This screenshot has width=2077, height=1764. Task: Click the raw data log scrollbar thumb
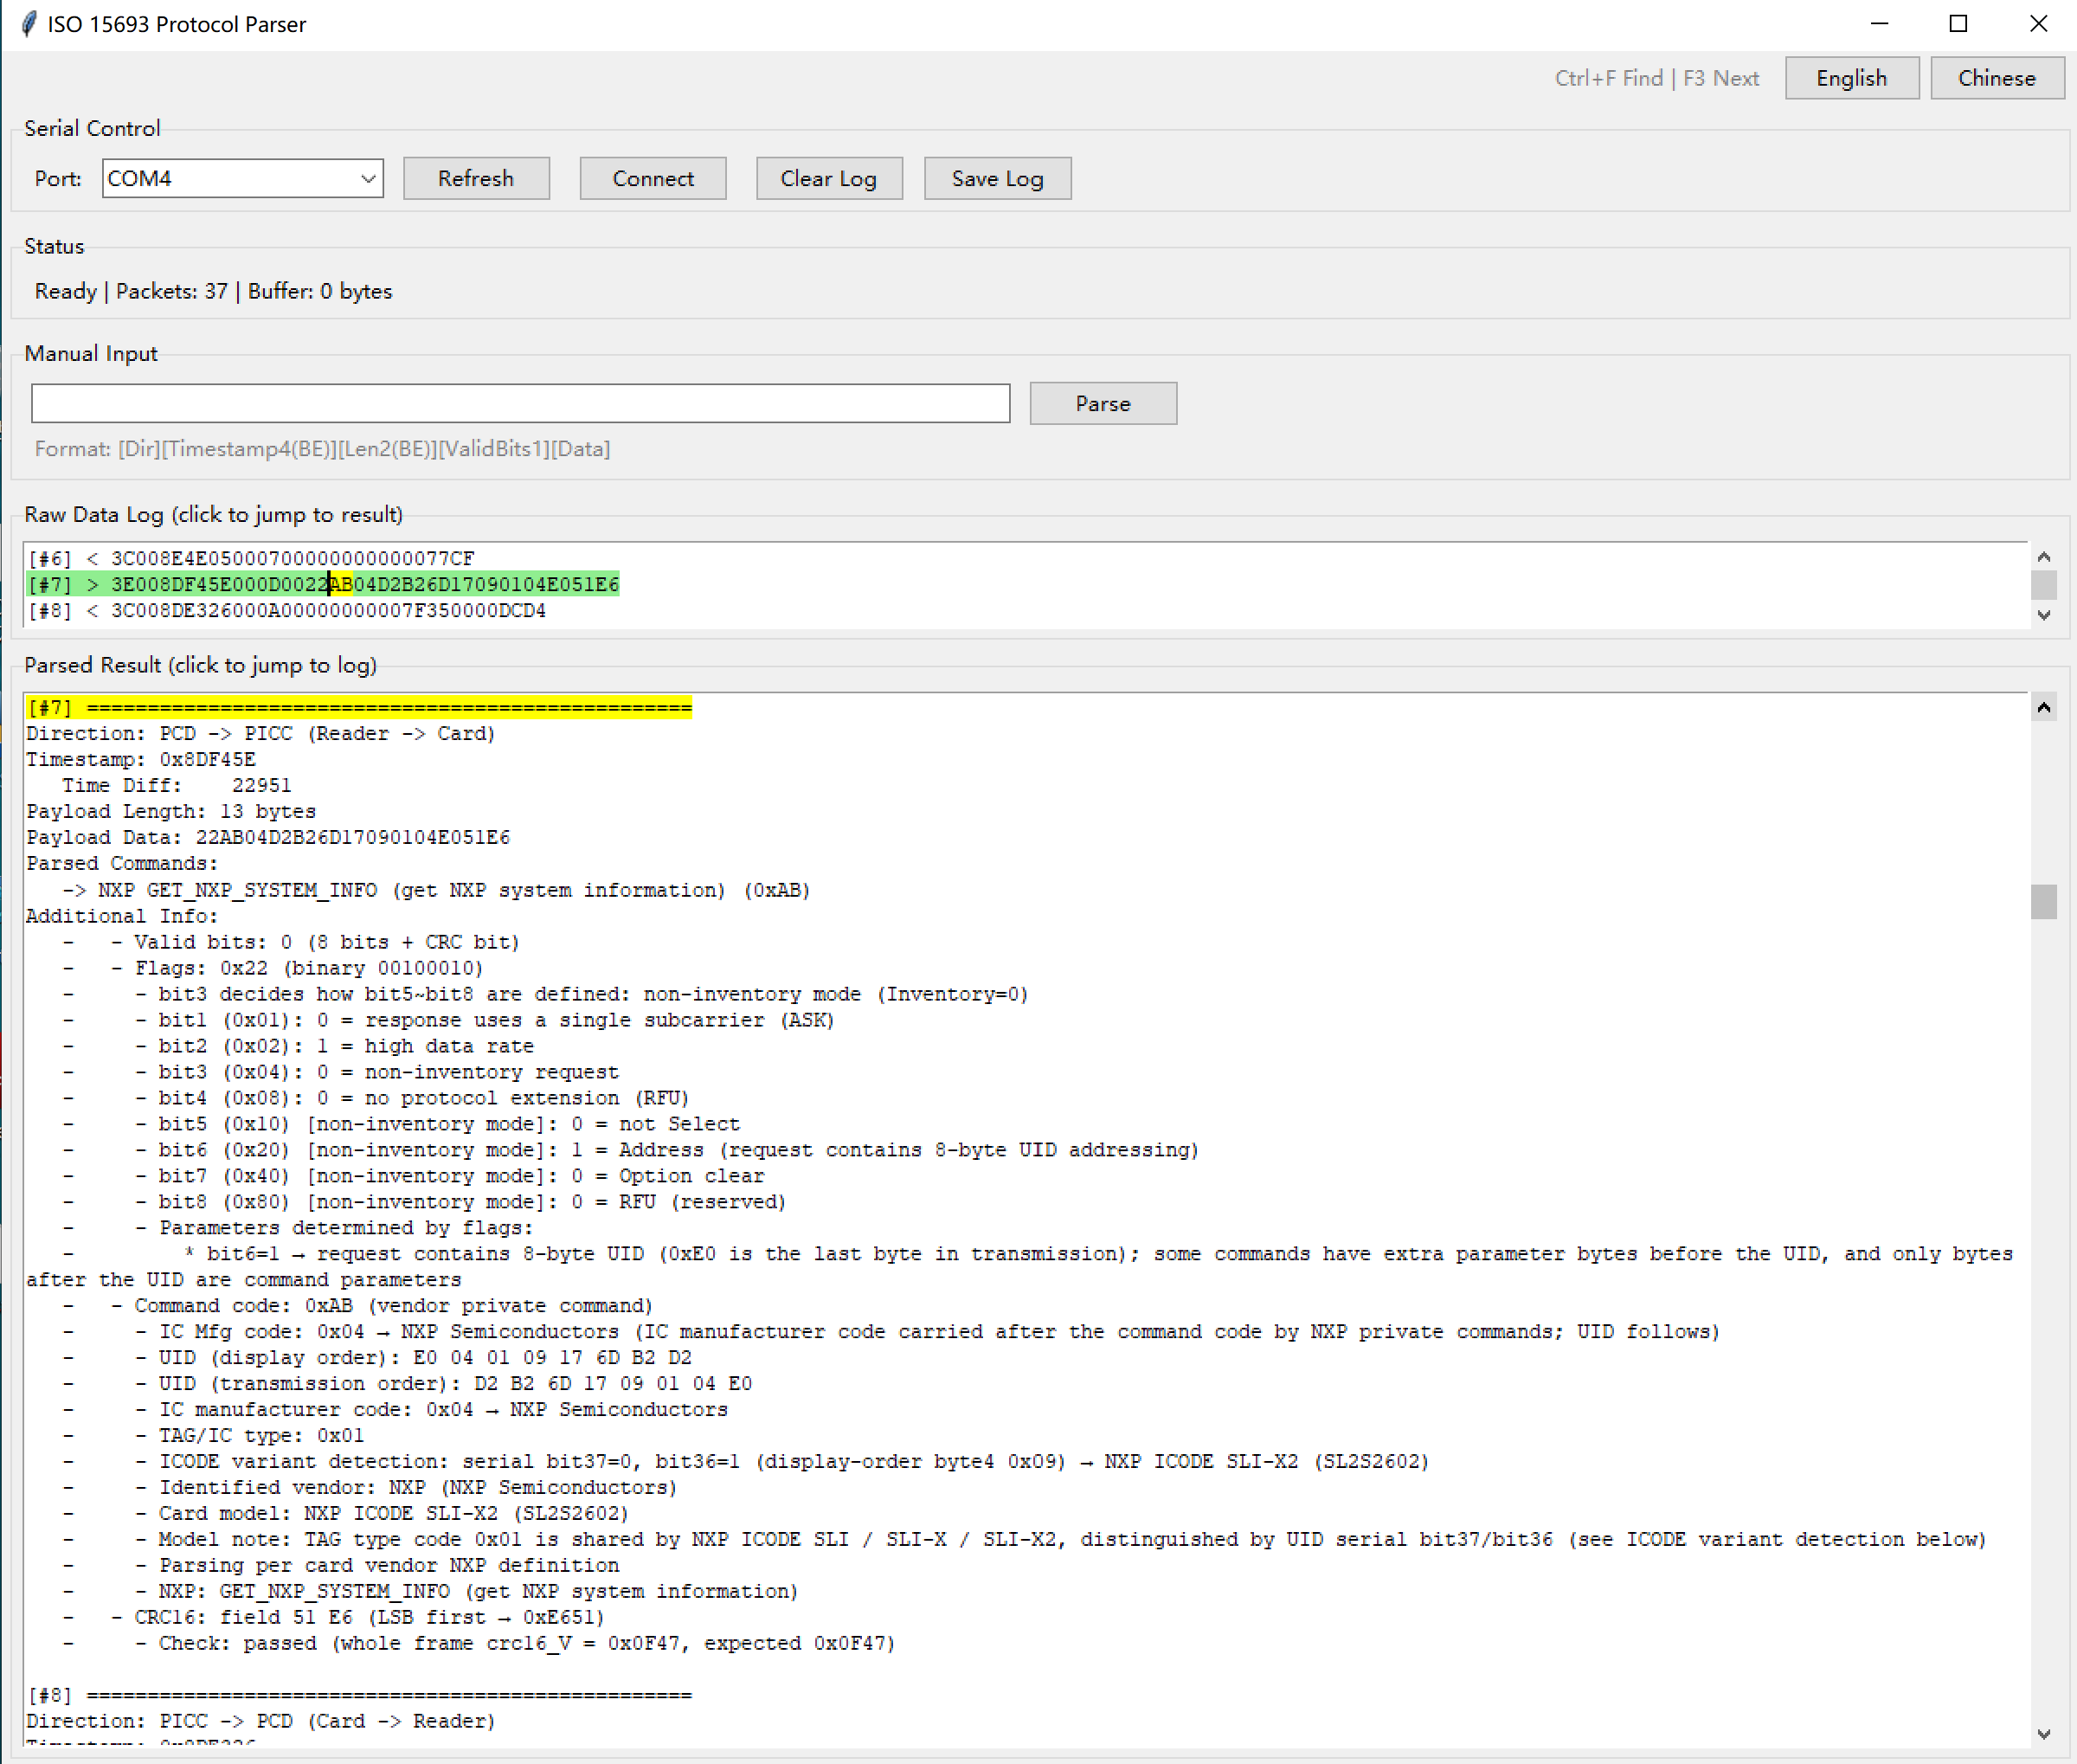point(2044,584)
